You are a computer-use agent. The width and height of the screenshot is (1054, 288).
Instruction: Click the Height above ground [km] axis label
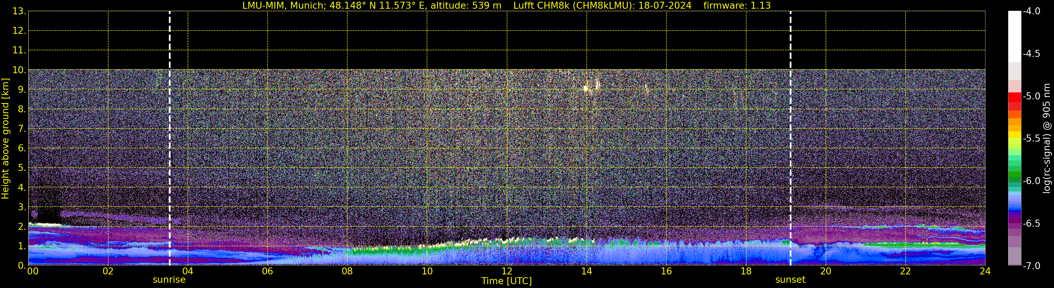coord(5,138)
